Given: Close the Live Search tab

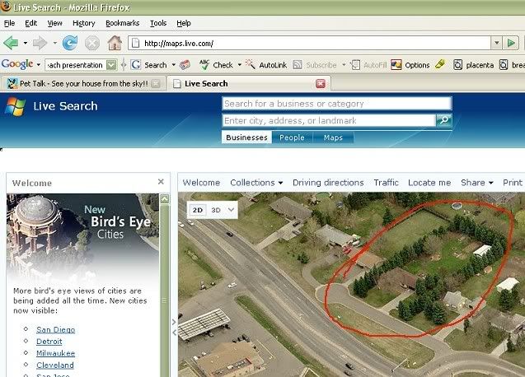Looking at the screenshot, I should pos(321,84).
